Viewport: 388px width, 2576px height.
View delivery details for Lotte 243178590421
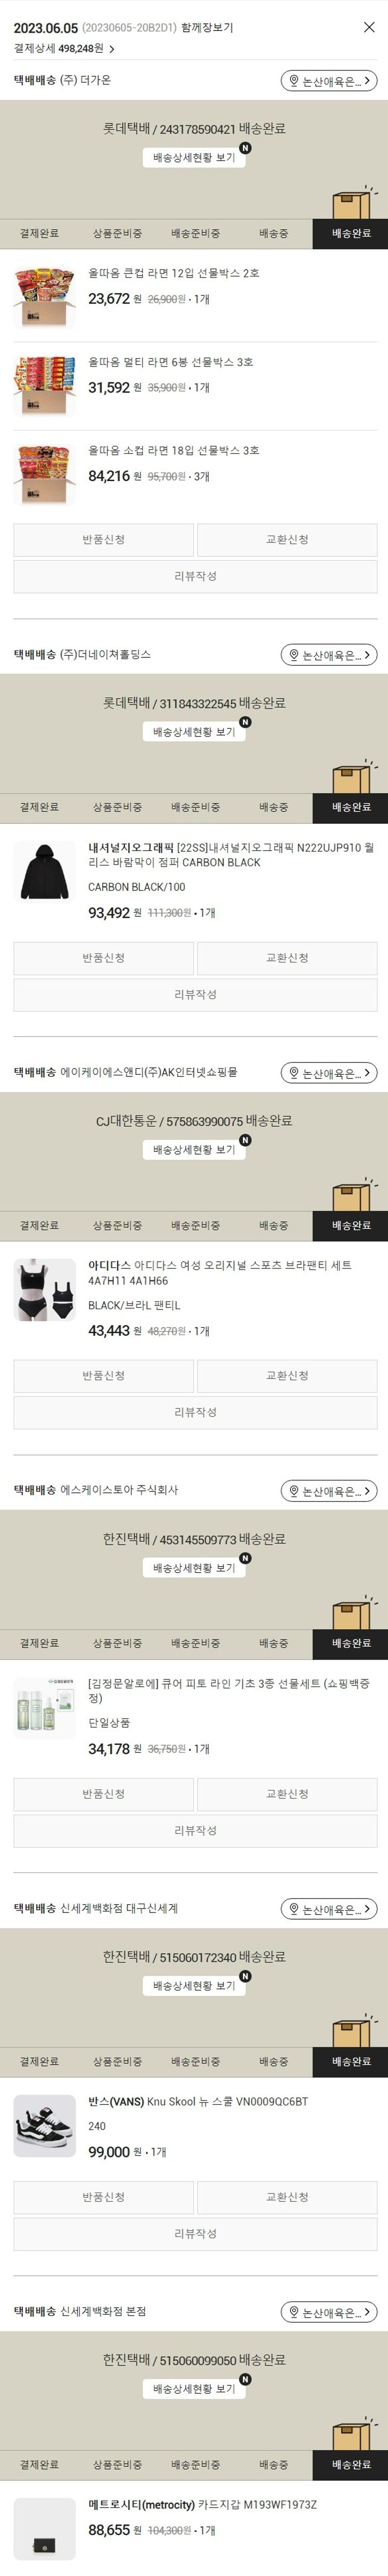tap(194, 157)
